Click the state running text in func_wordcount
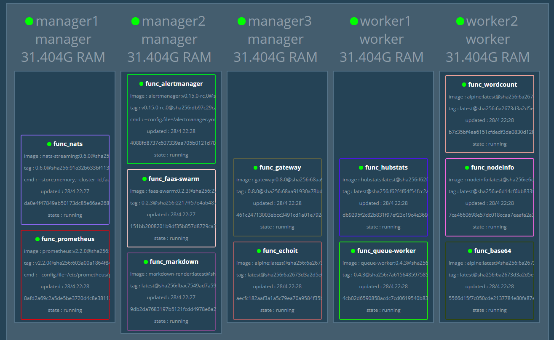The height and width of the screenshot is (340, 554). pyautogui.click(x=490, y=144)
